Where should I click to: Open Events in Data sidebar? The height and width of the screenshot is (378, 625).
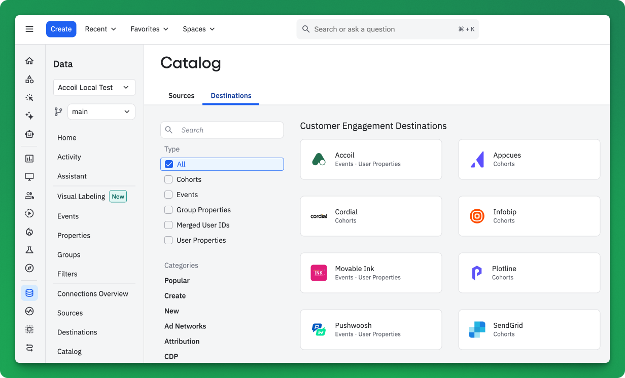tap(68, 216)
